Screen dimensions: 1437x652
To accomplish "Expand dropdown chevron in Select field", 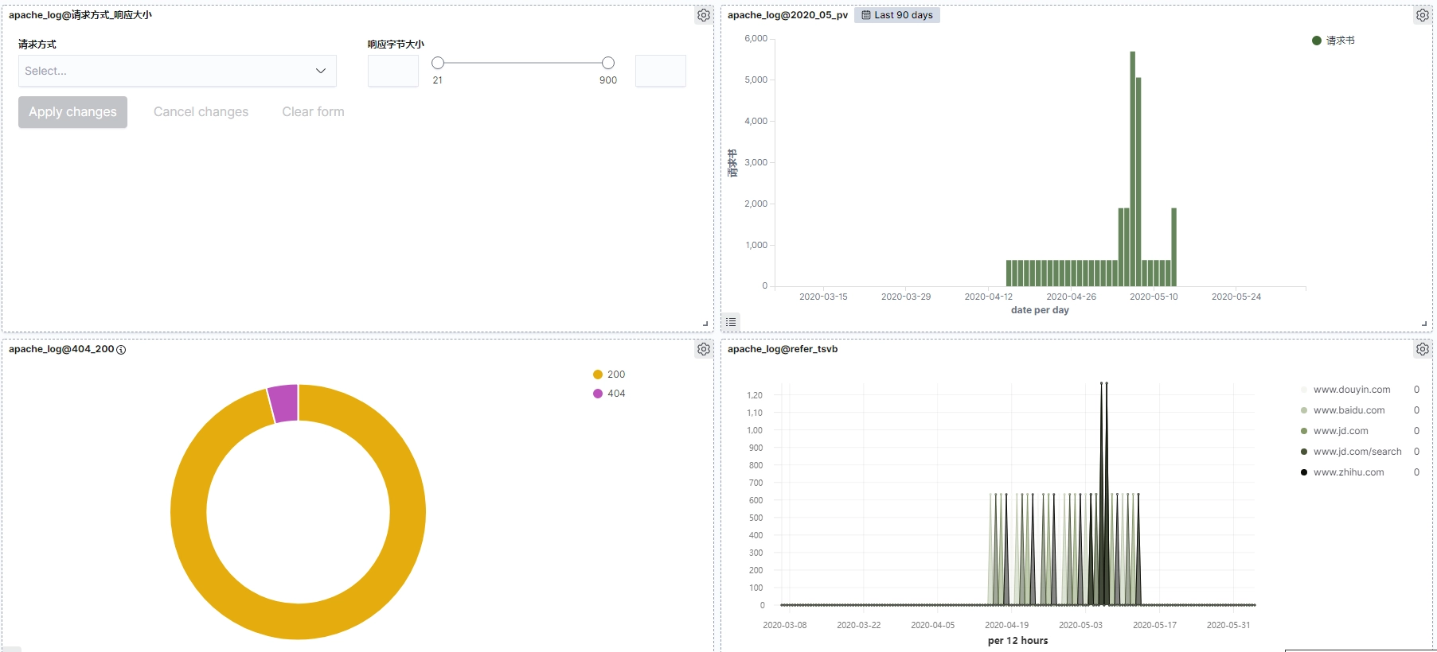I will coord(321,71).
